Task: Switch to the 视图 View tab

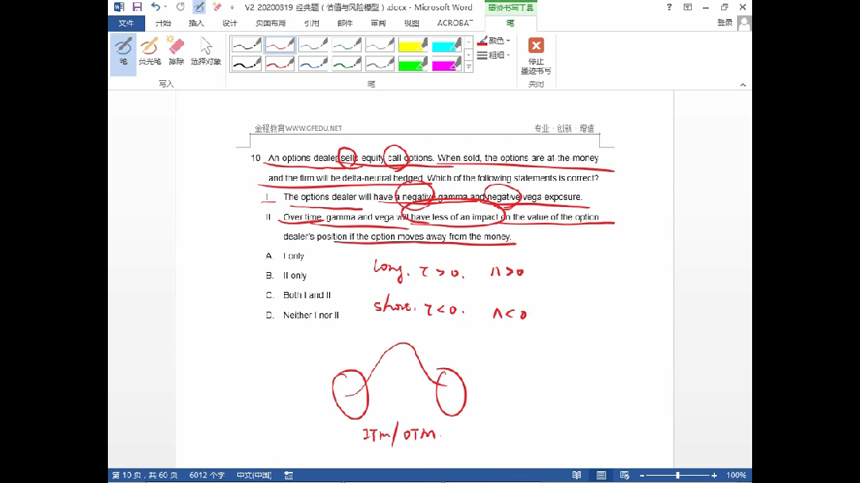Action: 411,23
